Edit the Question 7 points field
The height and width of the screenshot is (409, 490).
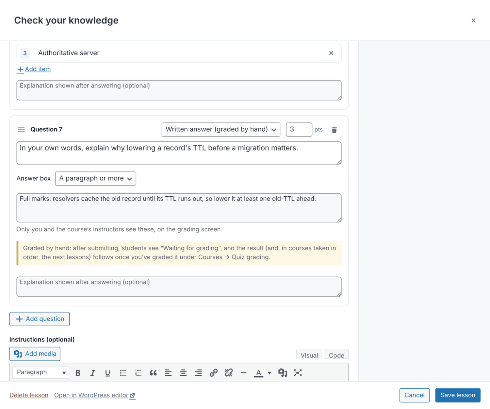coord(299,130)
